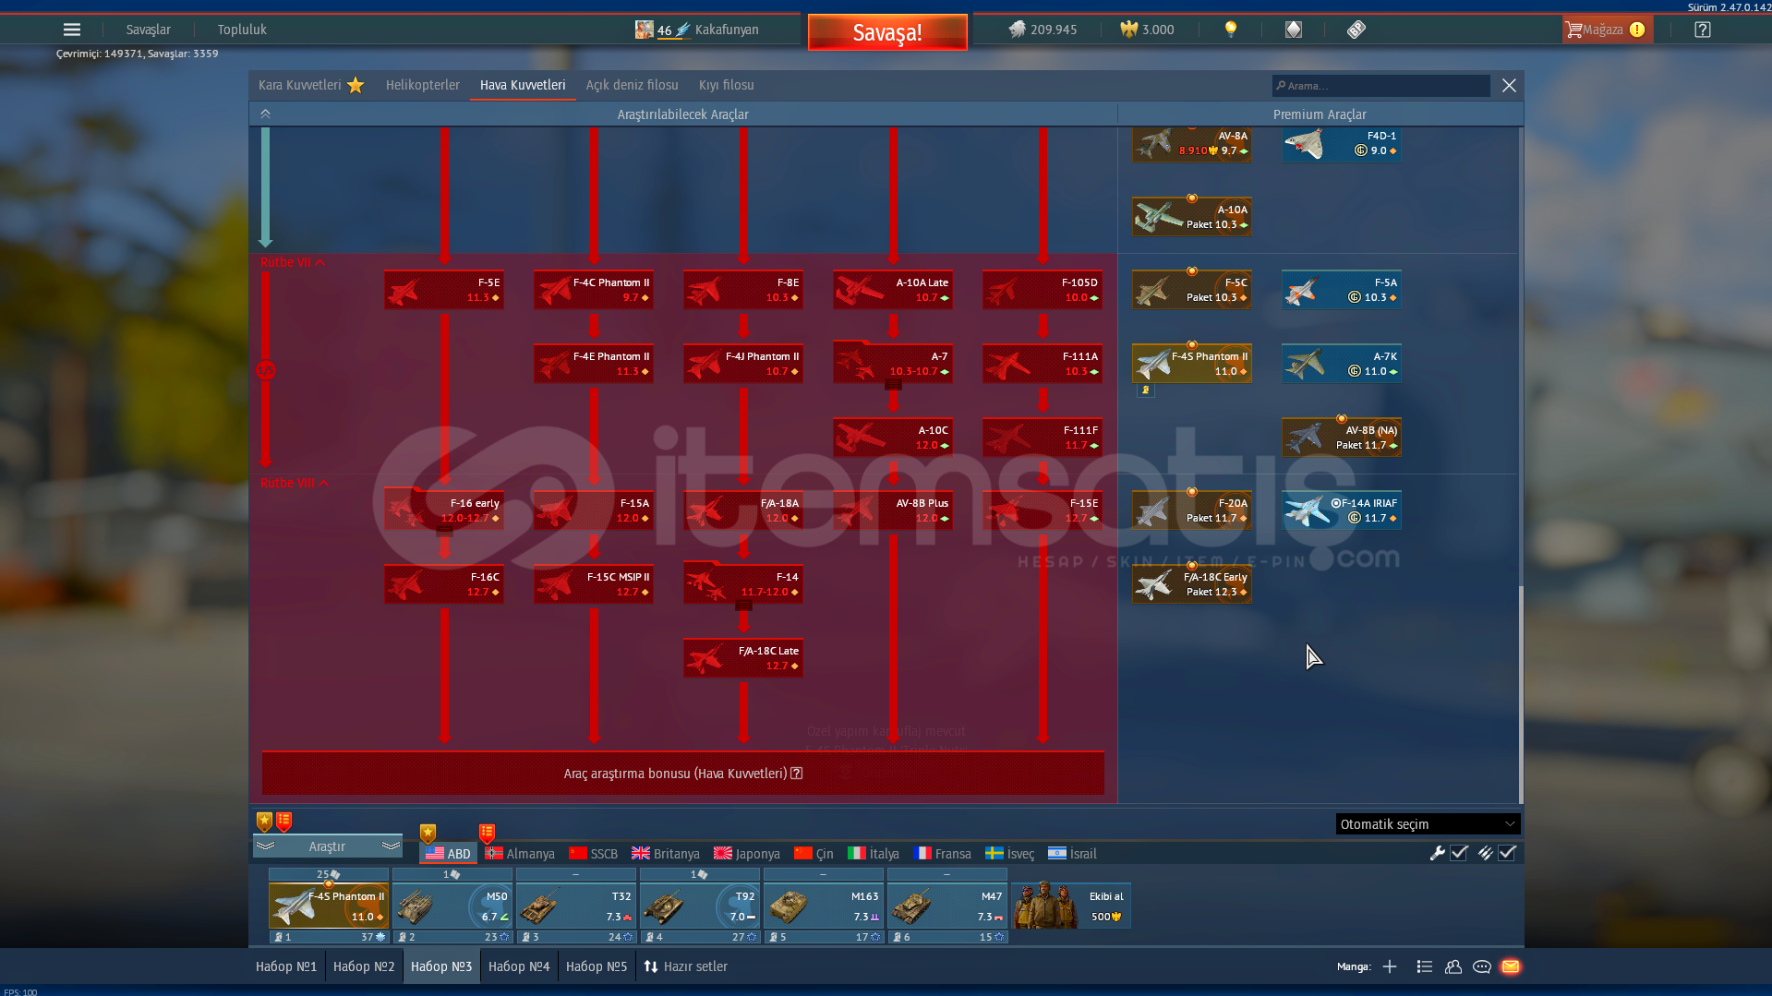Open the Savaşlar menu
This screenshot has width=1772, height=996.
click(x=149, y=30)
